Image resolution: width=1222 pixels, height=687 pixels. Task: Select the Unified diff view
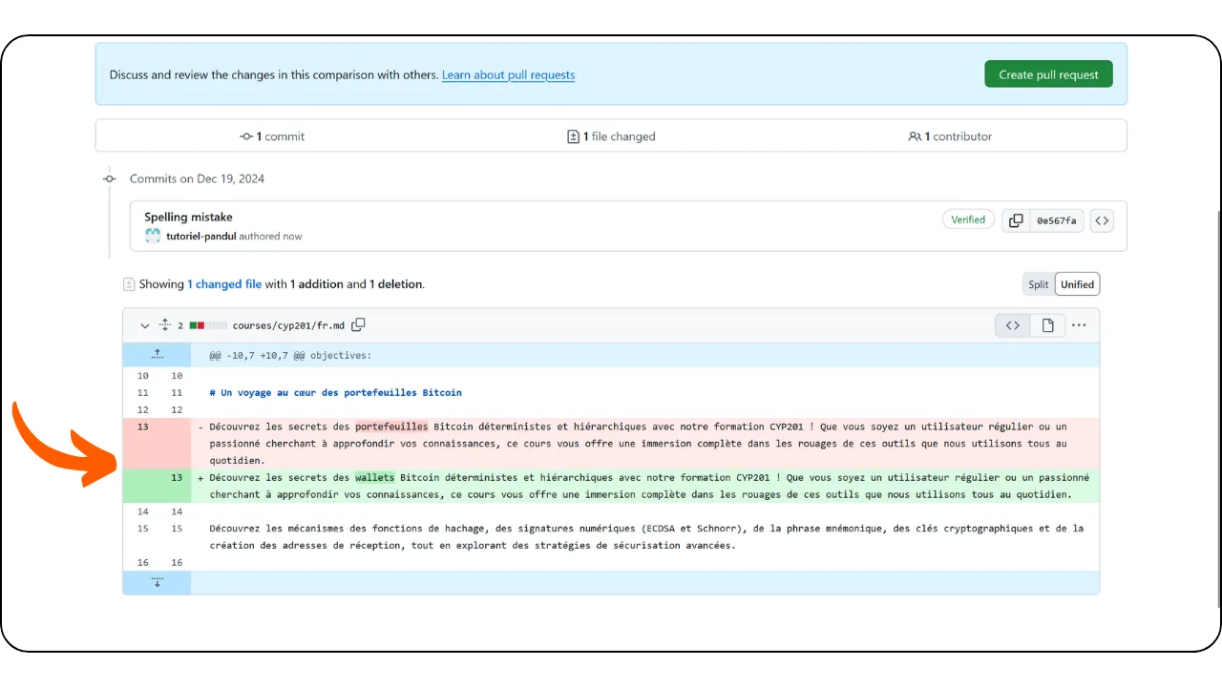(1077, 284)
